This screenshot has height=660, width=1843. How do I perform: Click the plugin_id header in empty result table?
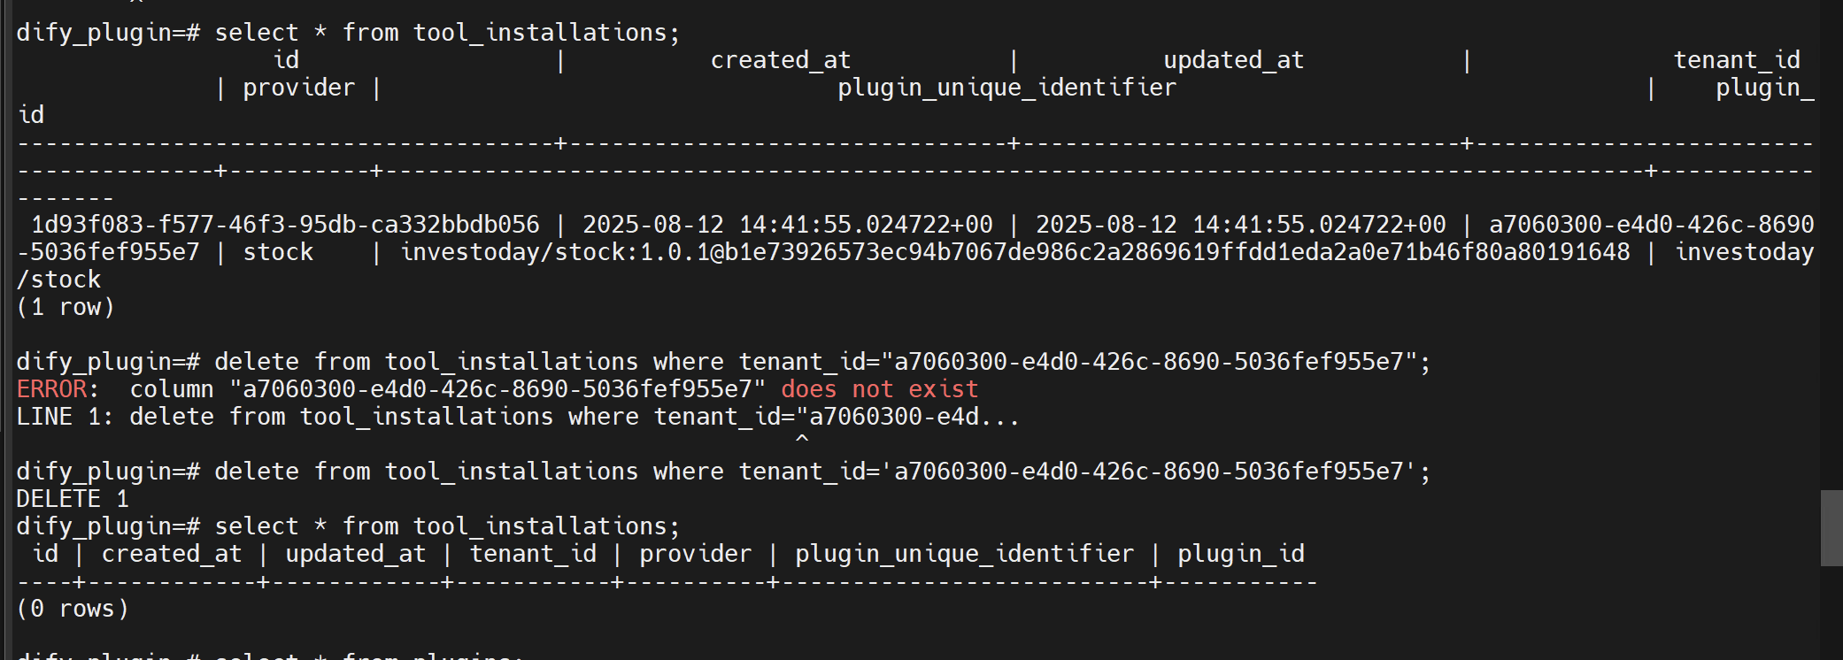coord(1240,554)
